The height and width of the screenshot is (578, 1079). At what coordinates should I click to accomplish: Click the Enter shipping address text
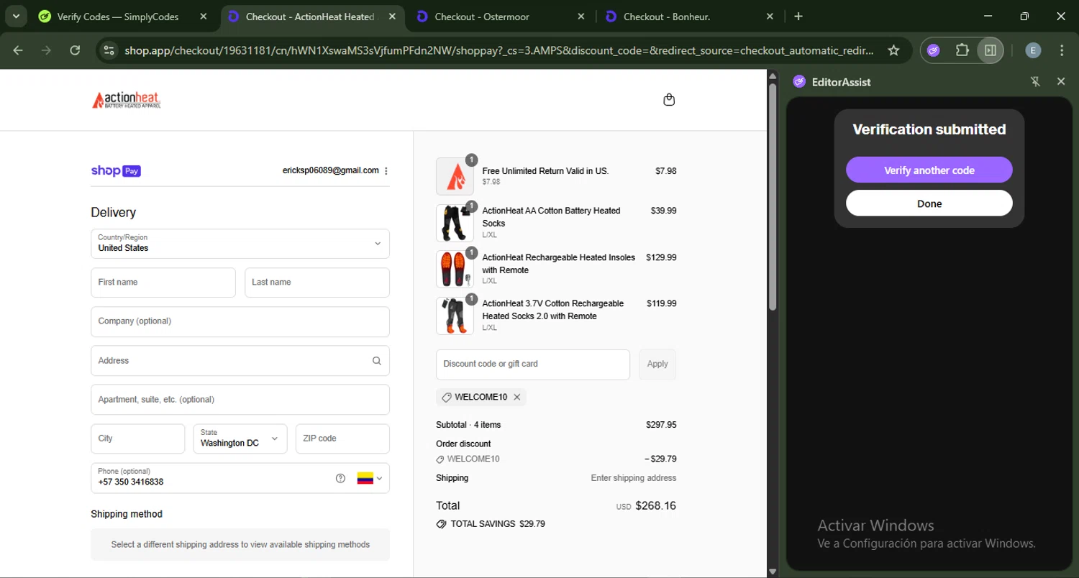click(634, 478)
